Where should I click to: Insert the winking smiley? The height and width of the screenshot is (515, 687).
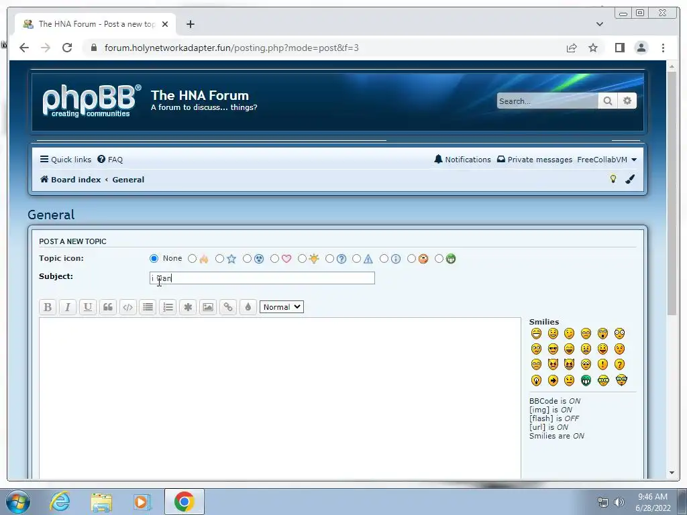coord(569,334)
